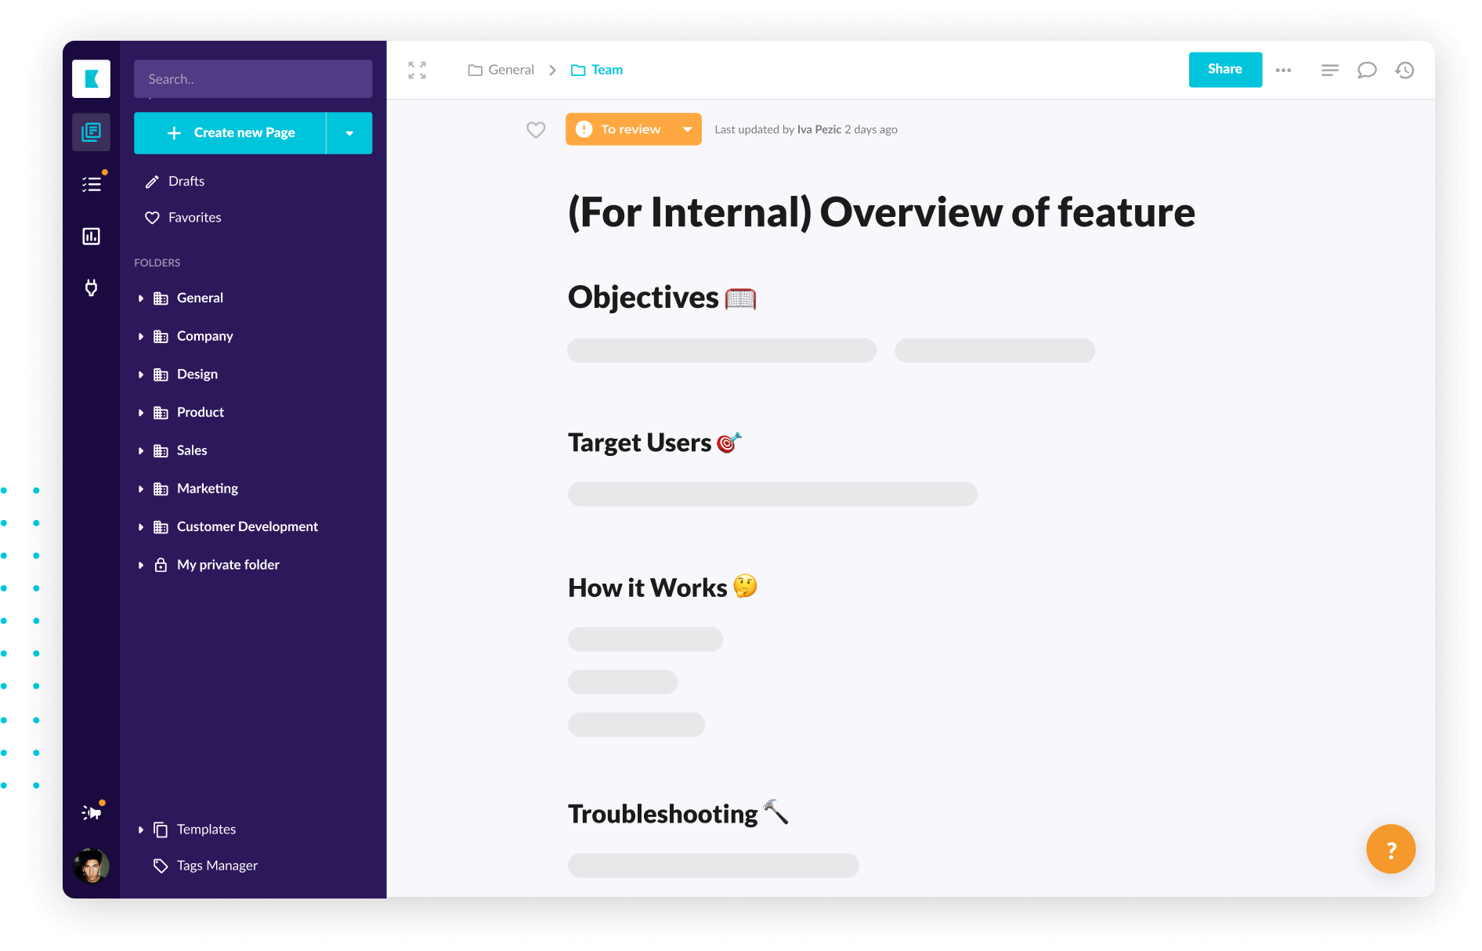
Task: Expand the Templates section
Action: click(141, 830)
